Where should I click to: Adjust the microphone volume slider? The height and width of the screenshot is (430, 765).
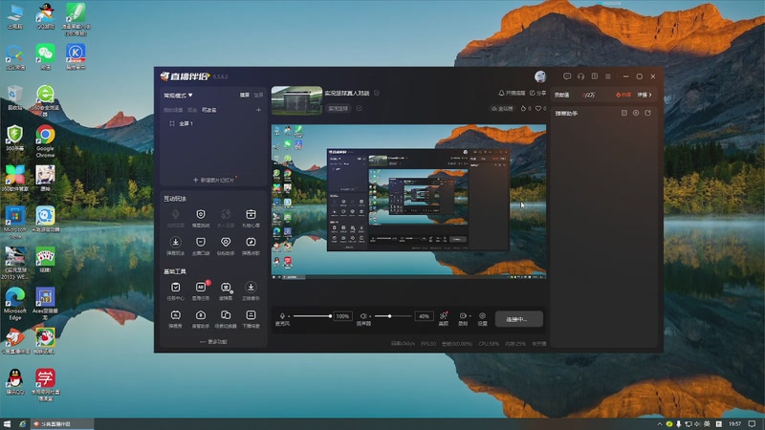point(313,316)
